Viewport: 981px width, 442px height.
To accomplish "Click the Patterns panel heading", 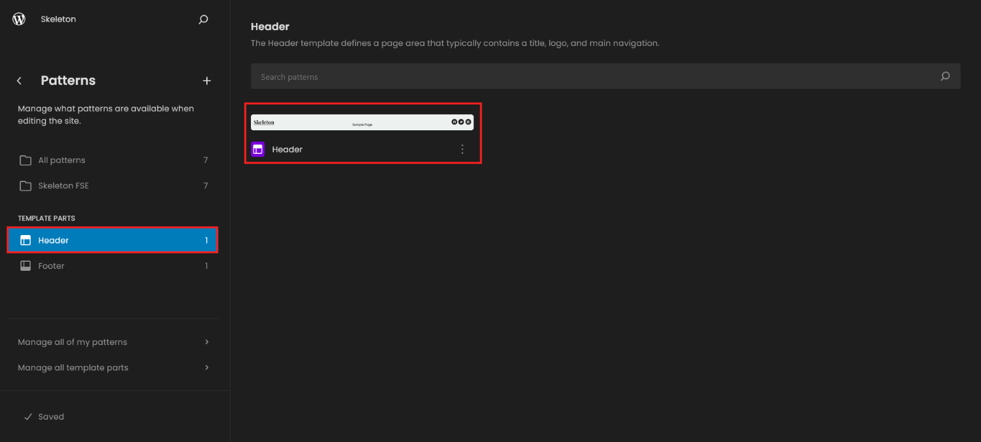I will point(68,80).
